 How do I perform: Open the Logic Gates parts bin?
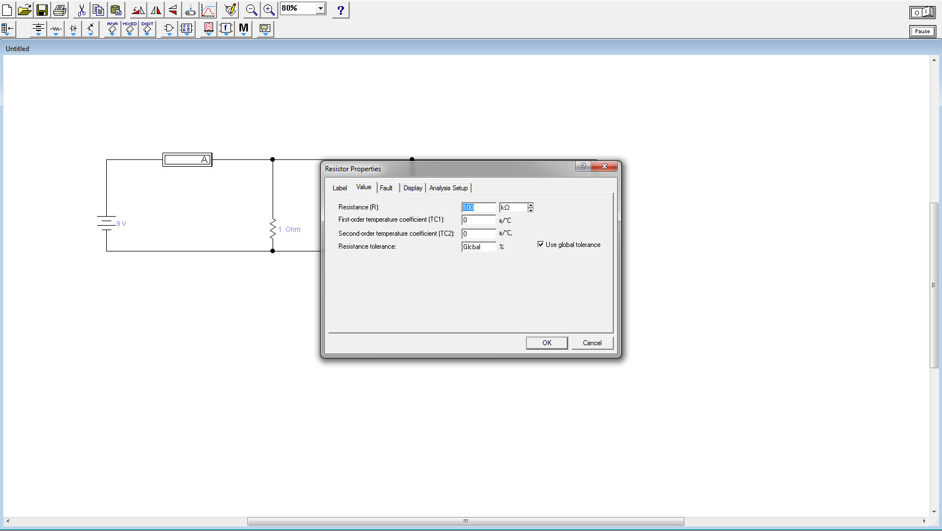pyautogui.click(x=169, y=29)
